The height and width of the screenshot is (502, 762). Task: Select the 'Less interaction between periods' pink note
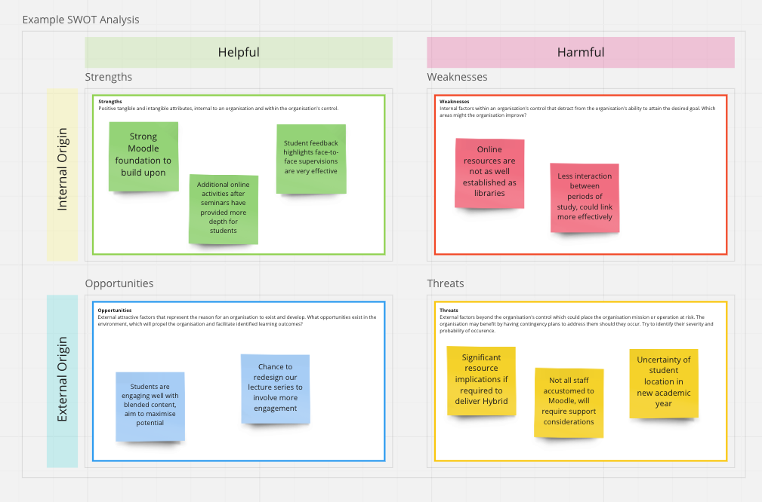click(x=585, y=197)
